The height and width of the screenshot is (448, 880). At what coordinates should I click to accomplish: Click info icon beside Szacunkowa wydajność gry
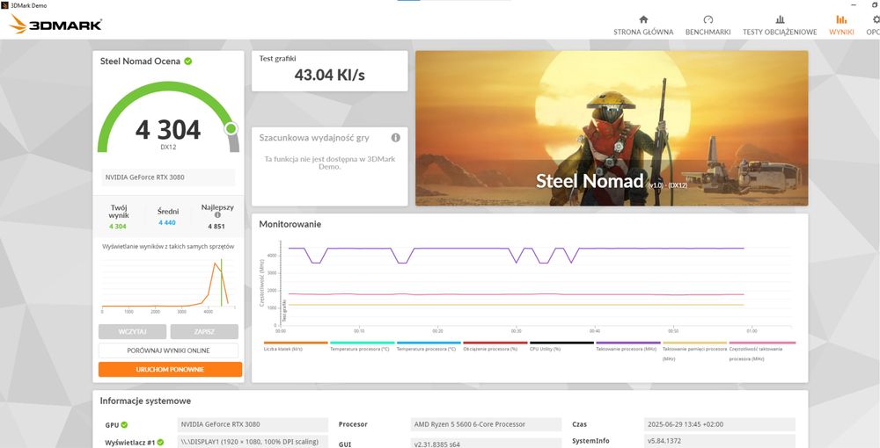(x=396, y=138)
